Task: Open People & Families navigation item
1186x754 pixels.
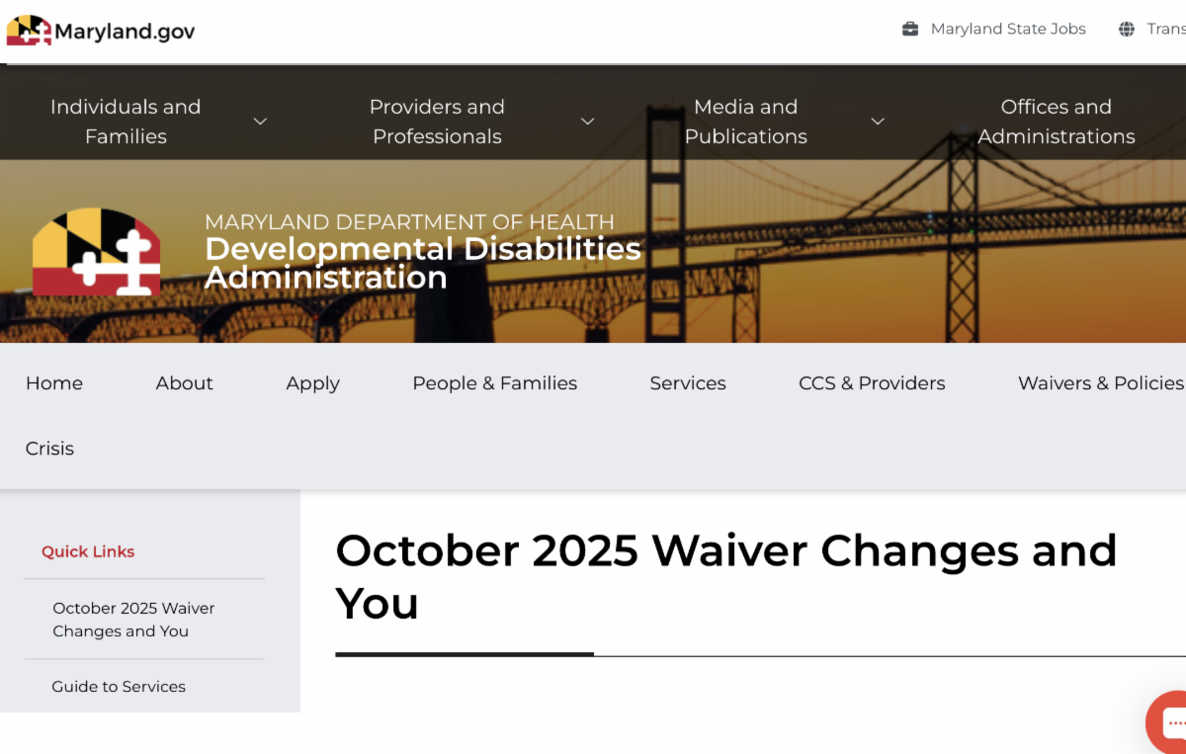Action: [494, 383]
